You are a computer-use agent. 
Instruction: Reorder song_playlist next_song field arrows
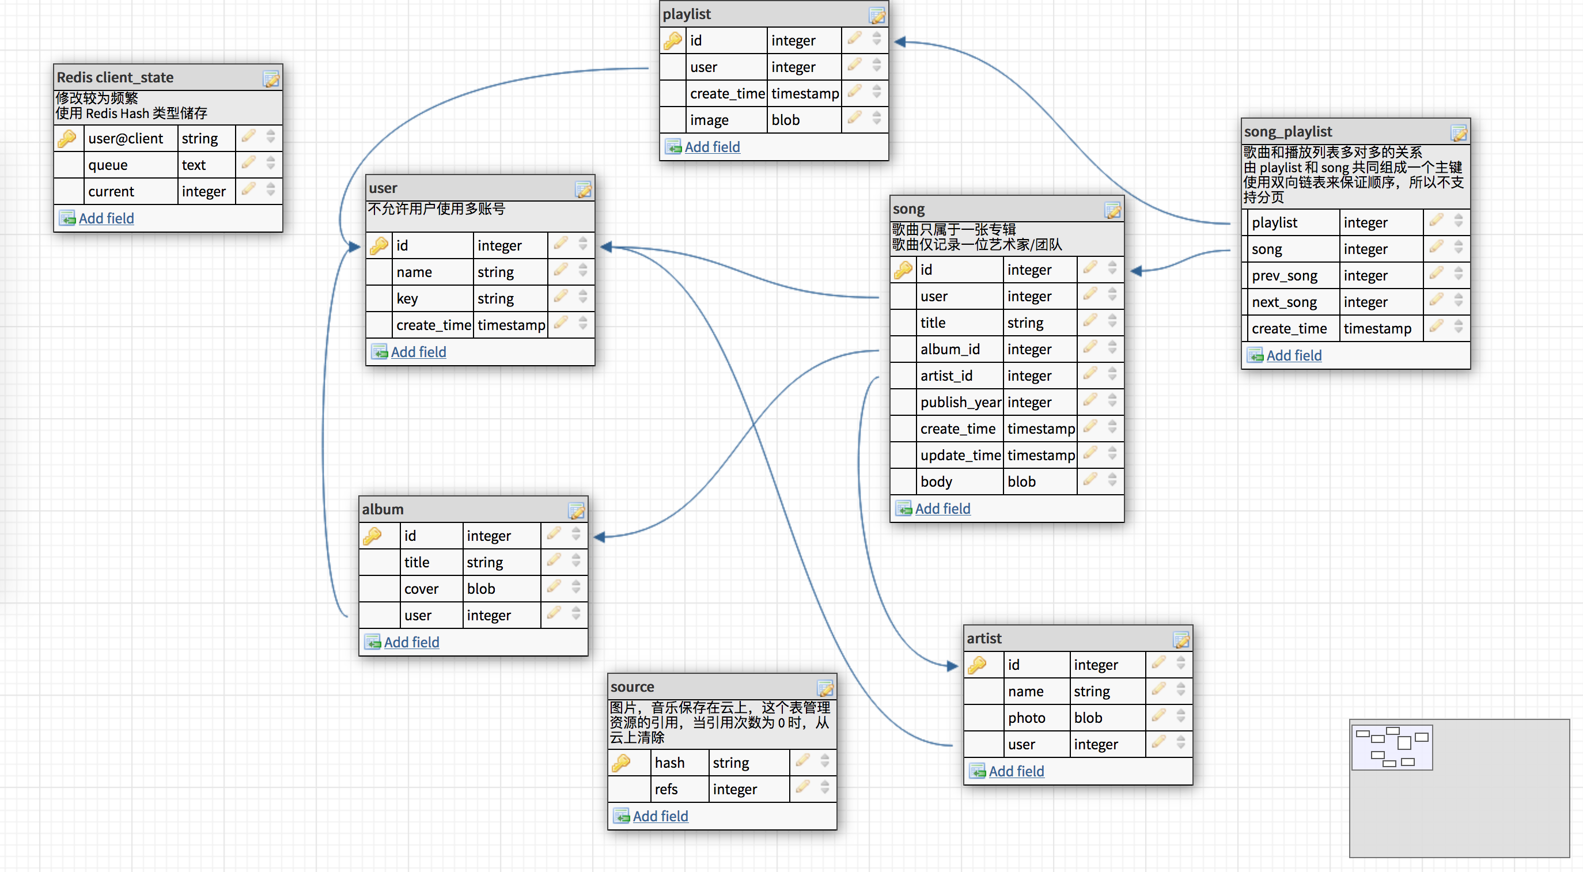[x=1459, y=301]
